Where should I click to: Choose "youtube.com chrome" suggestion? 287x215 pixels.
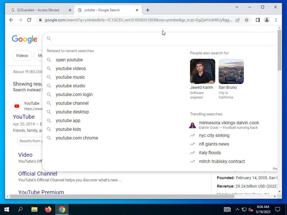click(77, 138)
